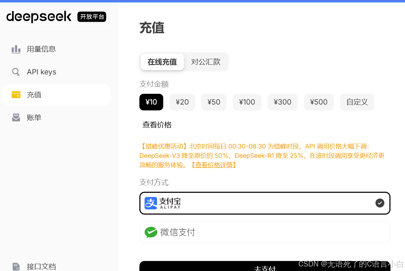
Task: Select the 充值 recharge card icon
Action: coord(16,94)
